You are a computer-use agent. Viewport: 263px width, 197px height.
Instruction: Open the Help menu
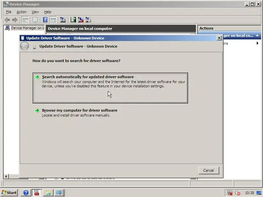(x=47, y=12)
